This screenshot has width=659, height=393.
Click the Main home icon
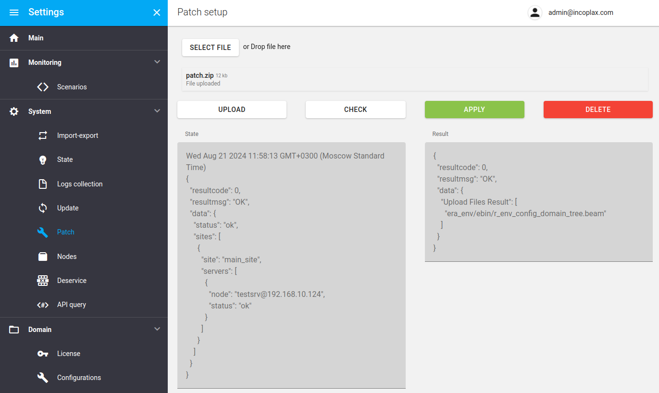click(x=14, y=38)
